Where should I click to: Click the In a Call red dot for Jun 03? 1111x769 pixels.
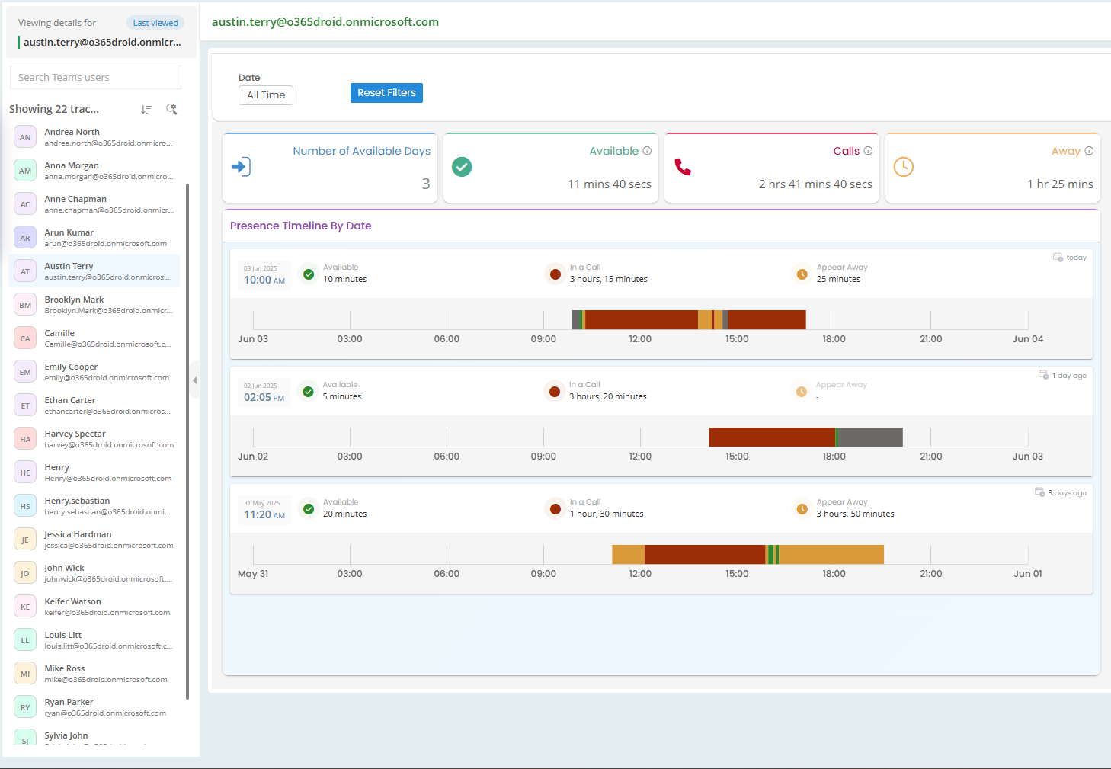click(555, 273)
